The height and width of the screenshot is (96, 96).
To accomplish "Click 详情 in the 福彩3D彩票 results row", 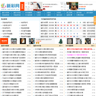I will [x=84, y=22].
